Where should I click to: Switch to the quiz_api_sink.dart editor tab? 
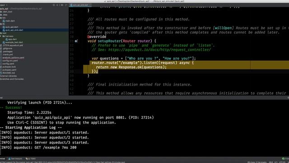pyautogui.click(x=80, y=5)
